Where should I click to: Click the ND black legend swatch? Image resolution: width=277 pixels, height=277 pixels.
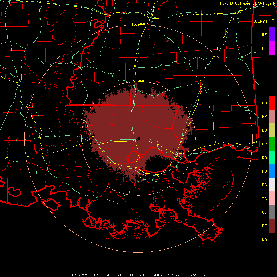[x=272, y=239]
